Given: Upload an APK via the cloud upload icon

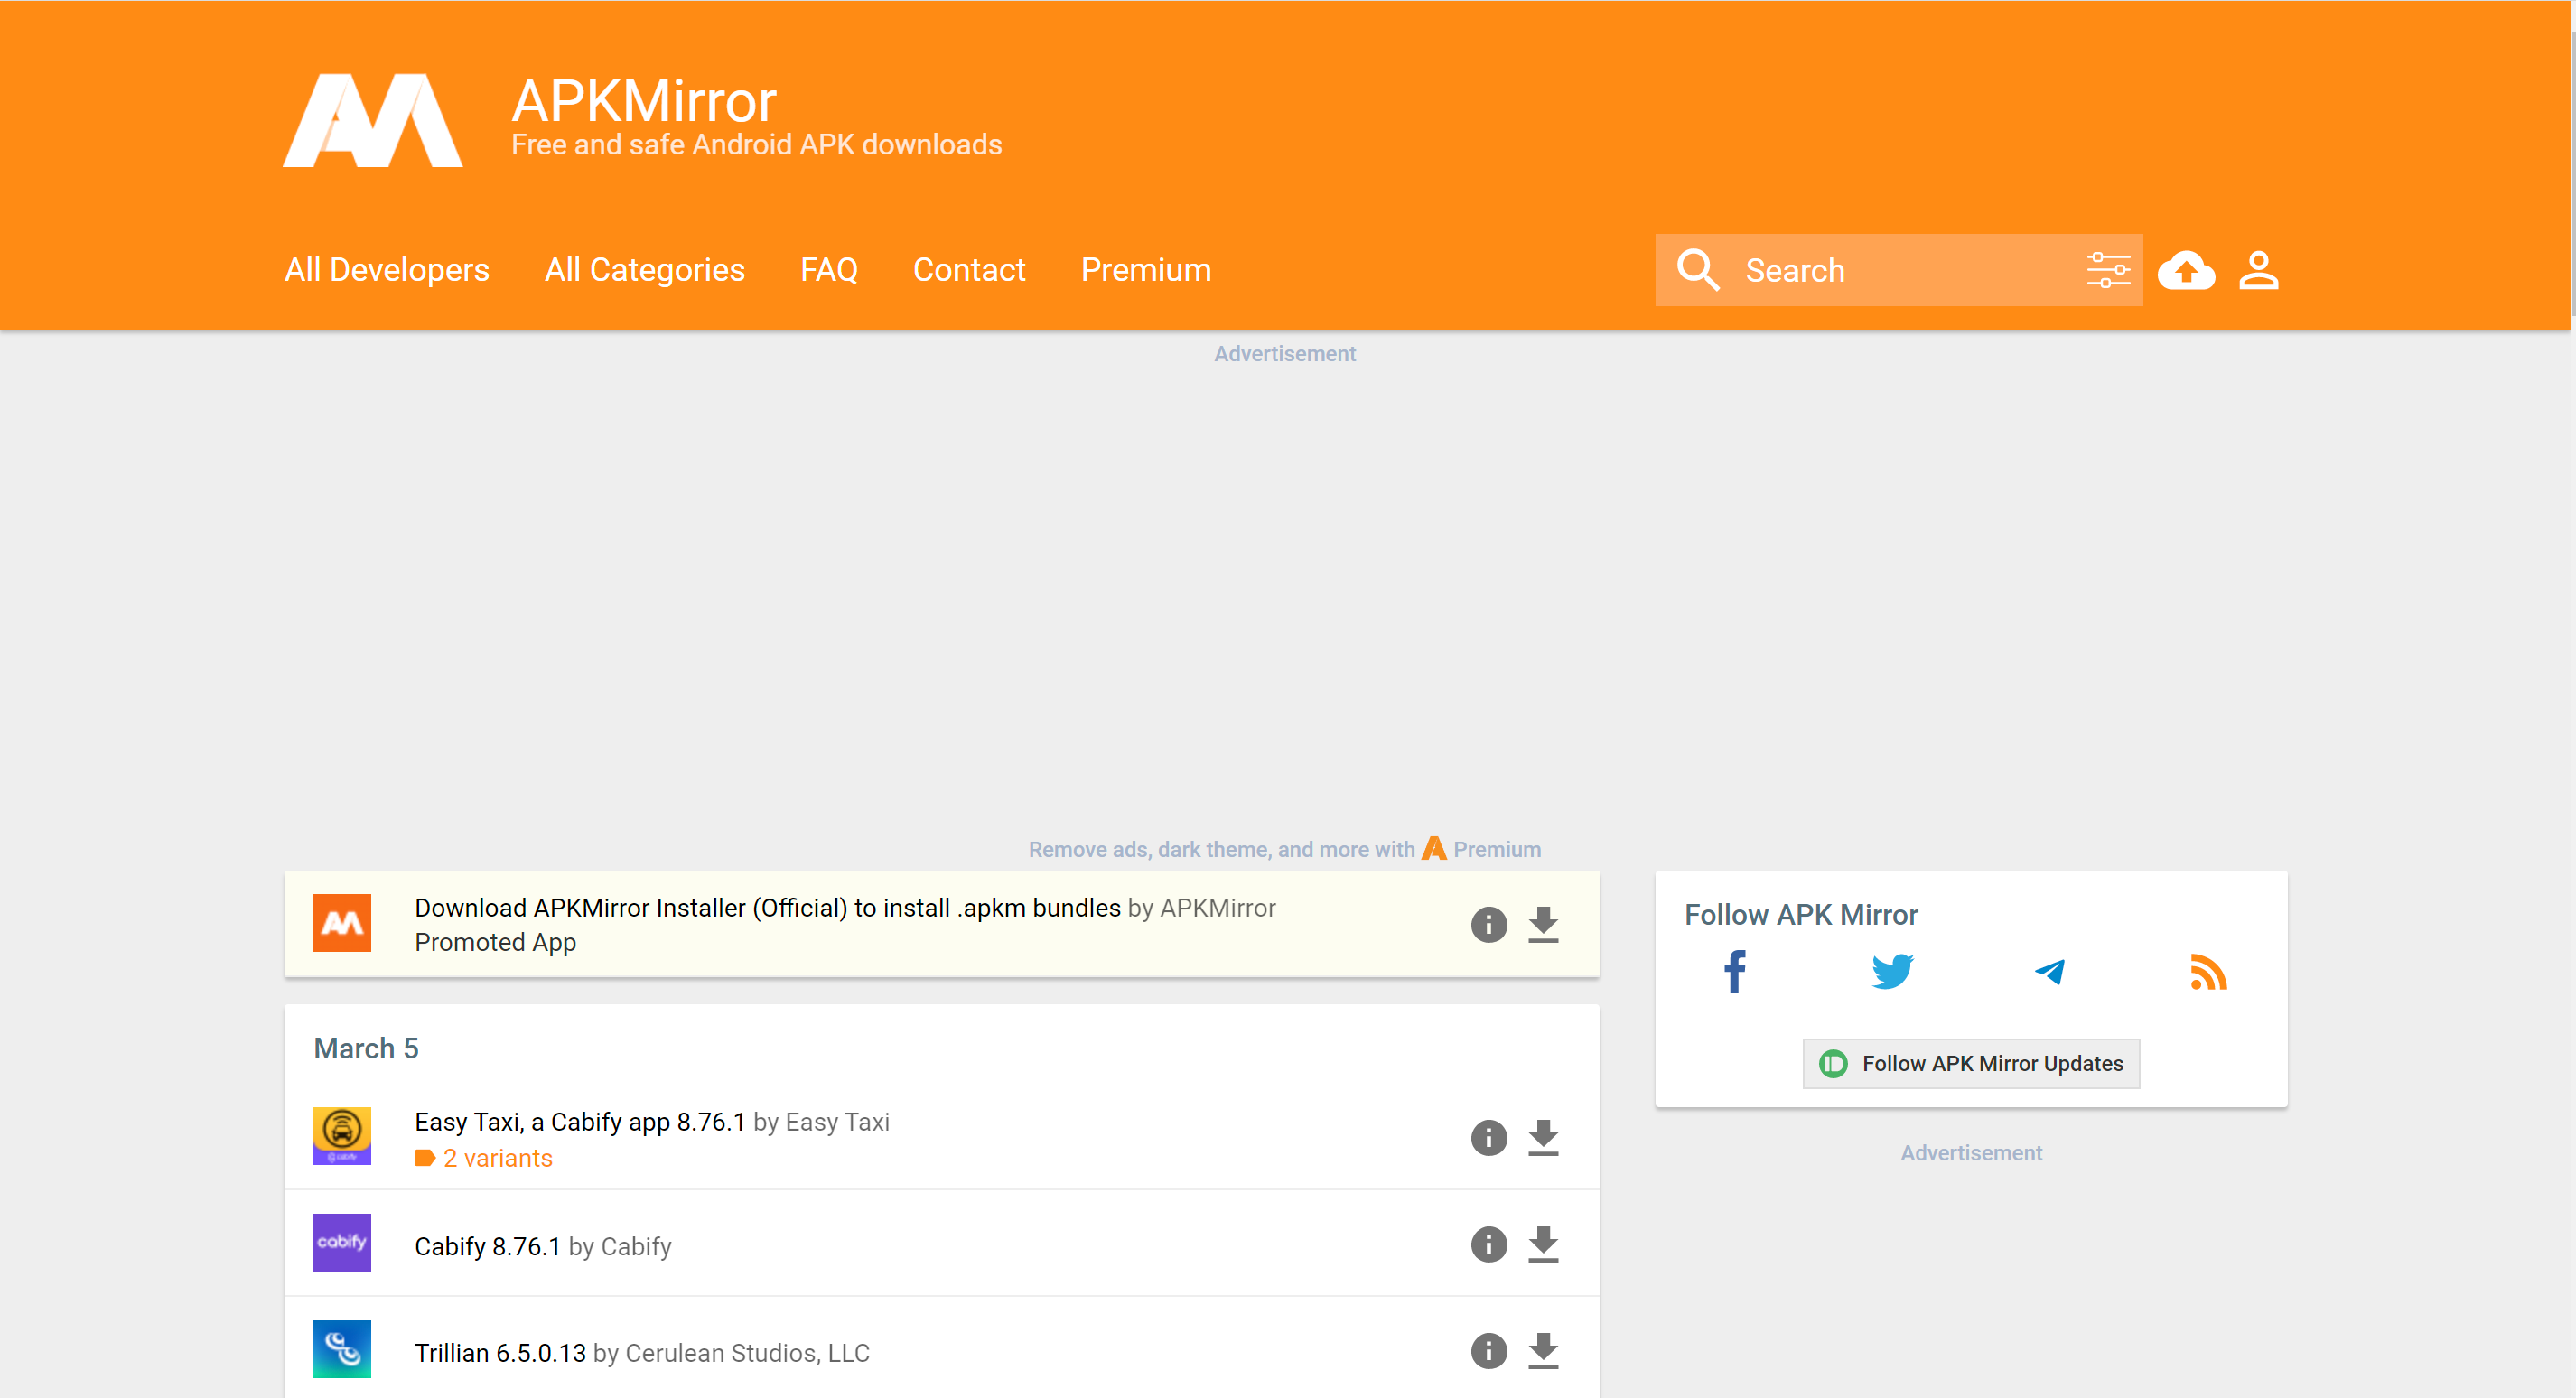Looking at the screenshot, I should coord(2186,269).
